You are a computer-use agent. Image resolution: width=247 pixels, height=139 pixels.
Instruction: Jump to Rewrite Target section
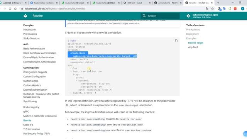pos(196,43)
